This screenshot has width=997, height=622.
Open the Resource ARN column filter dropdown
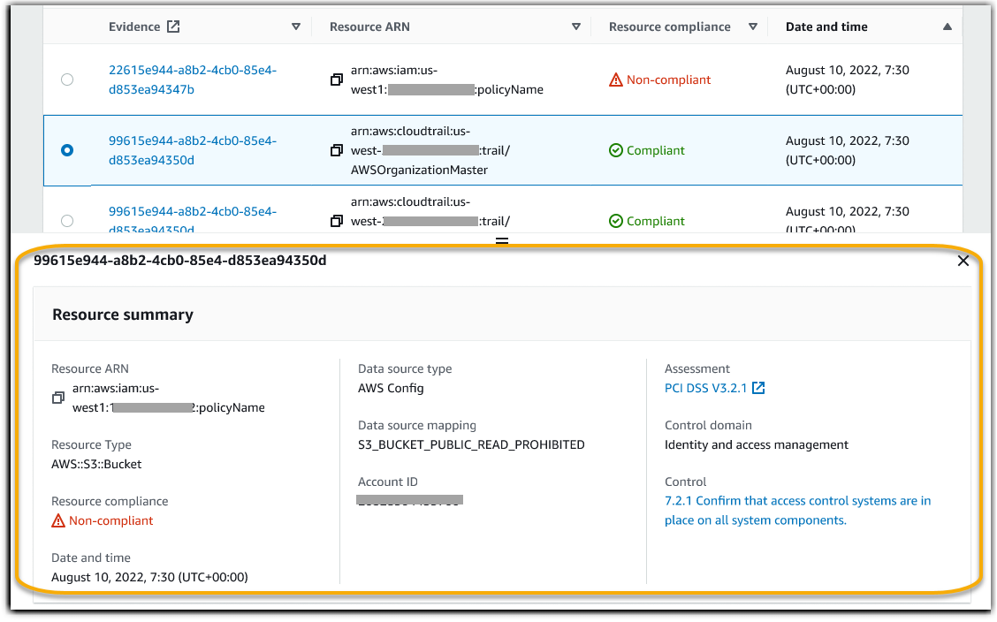pos(575,27)
